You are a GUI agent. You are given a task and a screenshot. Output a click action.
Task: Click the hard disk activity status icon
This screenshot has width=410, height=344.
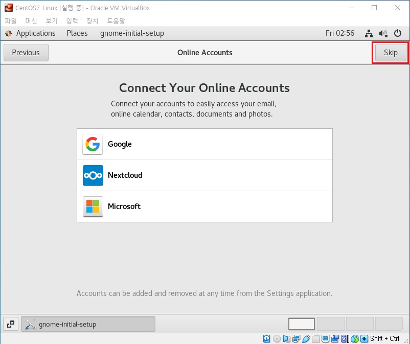(x=266, y=339)
